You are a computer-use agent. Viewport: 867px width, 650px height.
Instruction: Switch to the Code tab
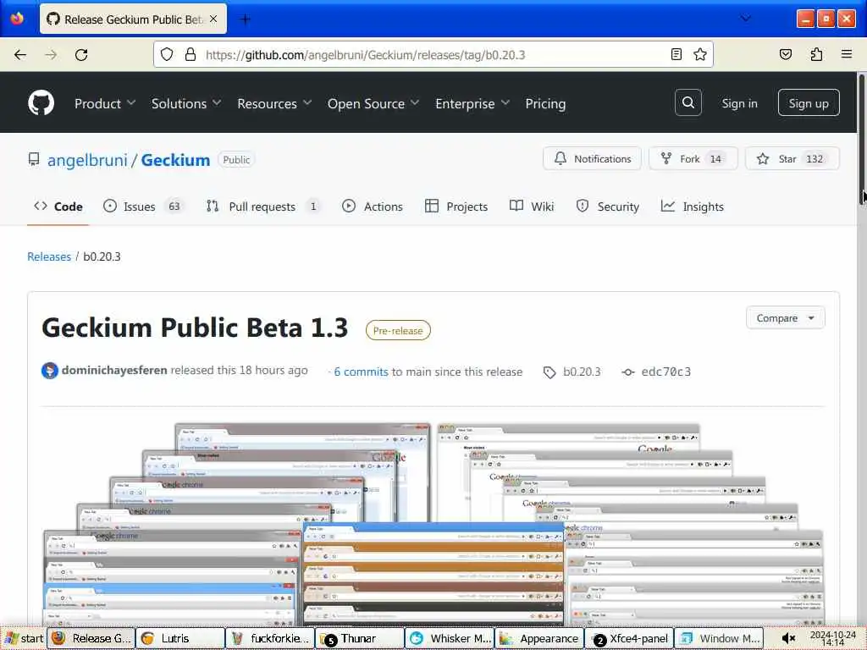58,207
